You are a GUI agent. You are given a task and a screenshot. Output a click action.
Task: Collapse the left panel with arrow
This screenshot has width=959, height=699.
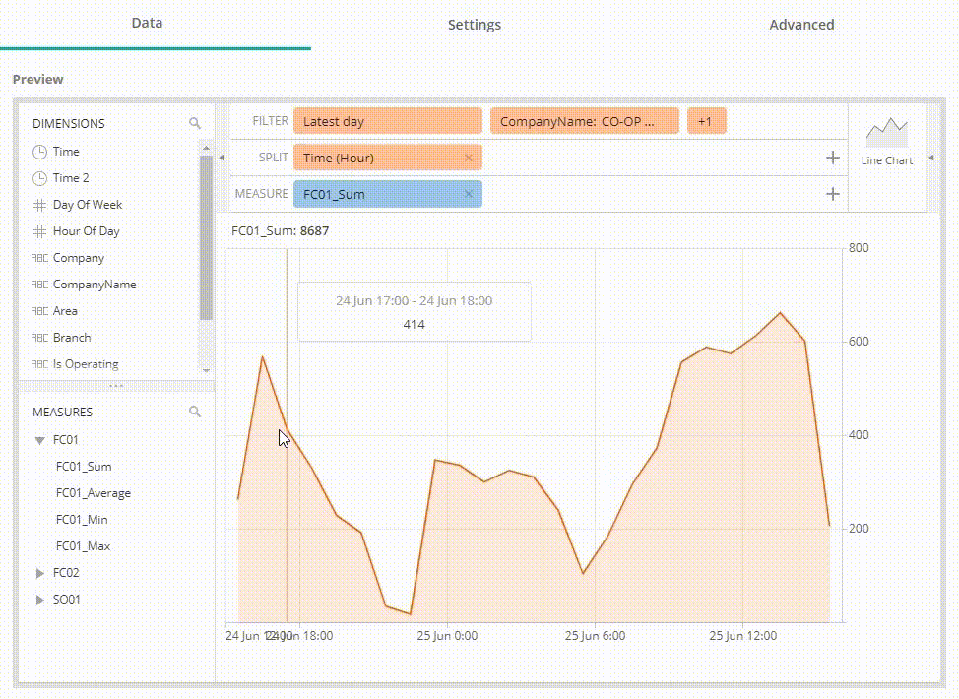222,158
